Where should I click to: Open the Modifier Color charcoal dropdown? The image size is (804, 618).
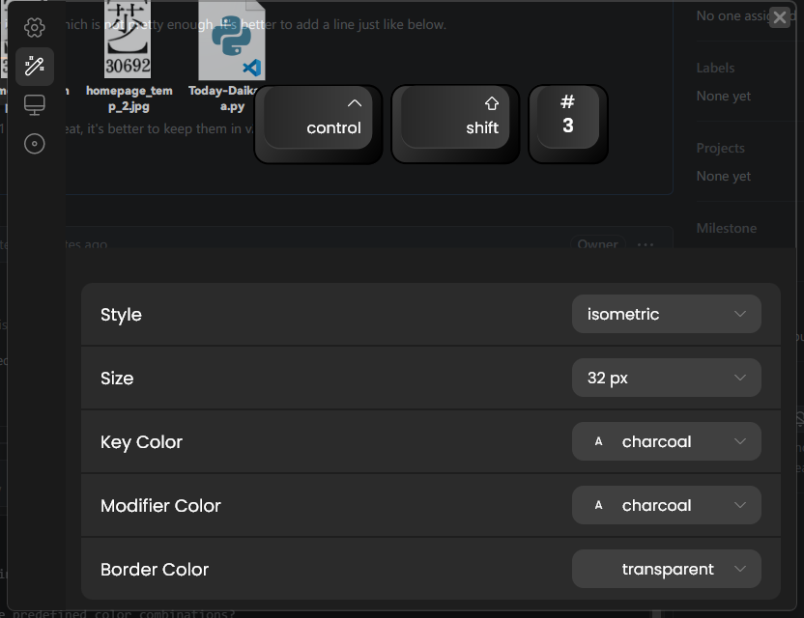click(666, 505)
